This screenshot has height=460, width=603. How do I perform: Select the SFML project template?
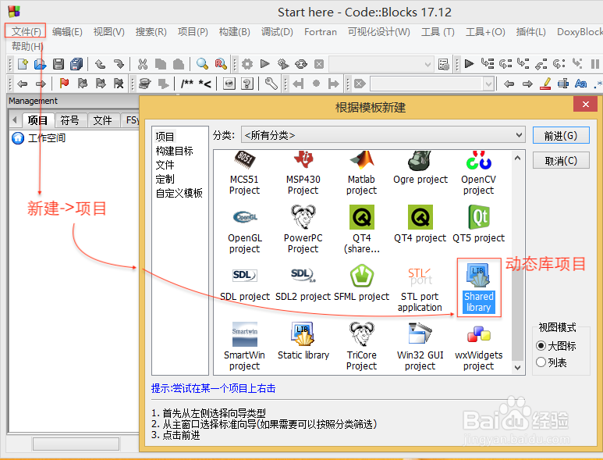point(362,283)
